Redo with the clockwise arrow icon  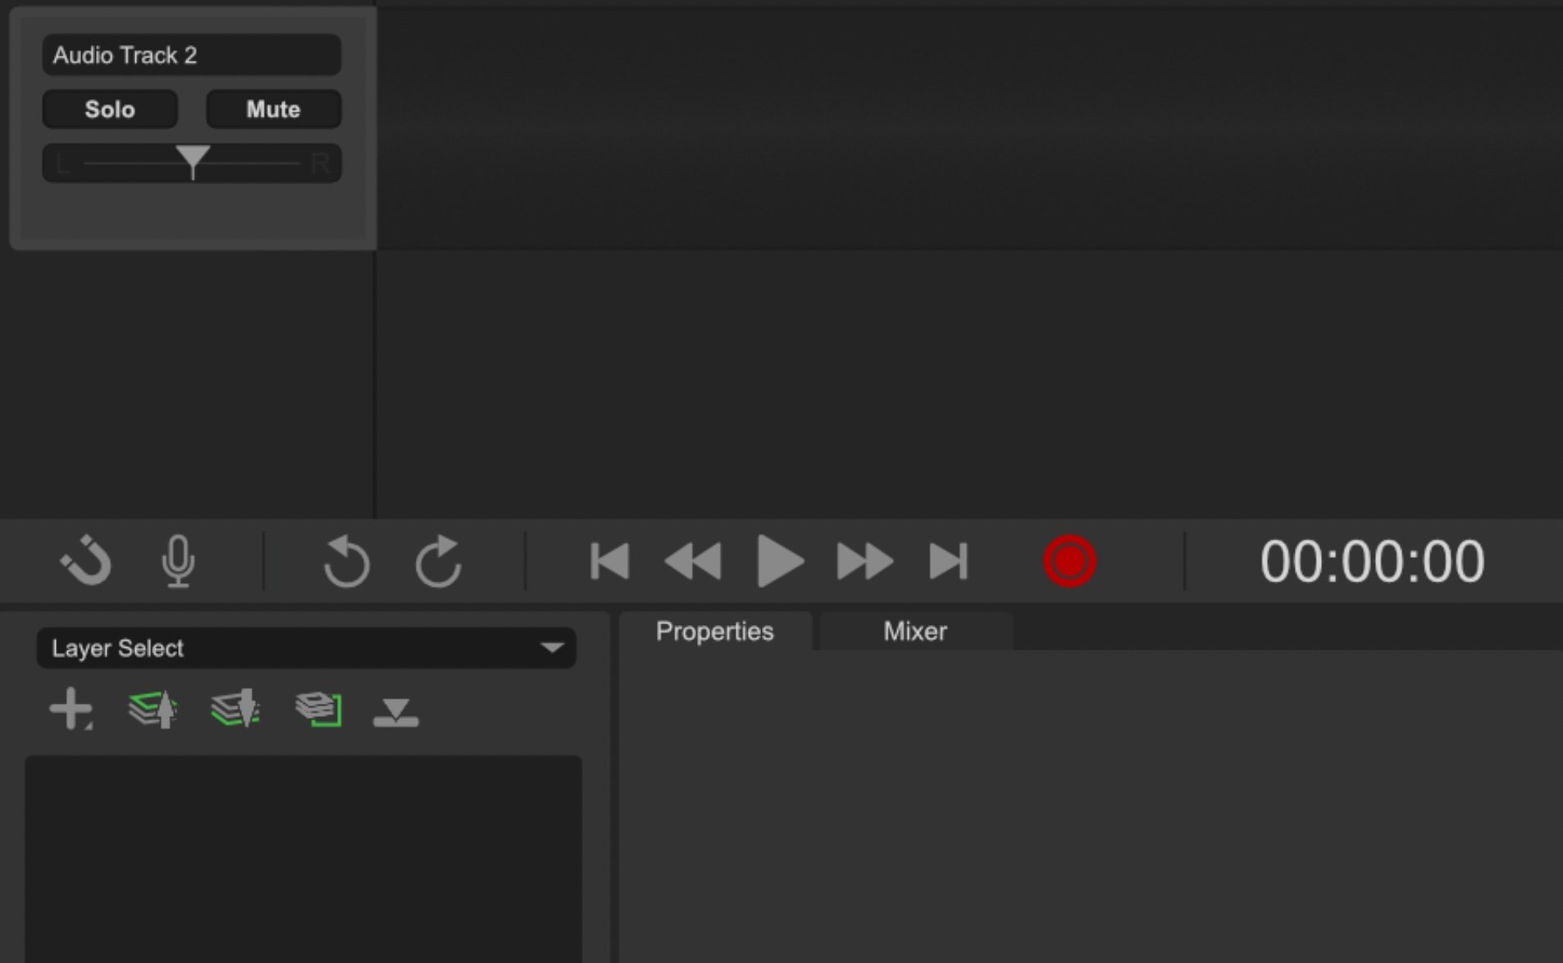[439, 561]
